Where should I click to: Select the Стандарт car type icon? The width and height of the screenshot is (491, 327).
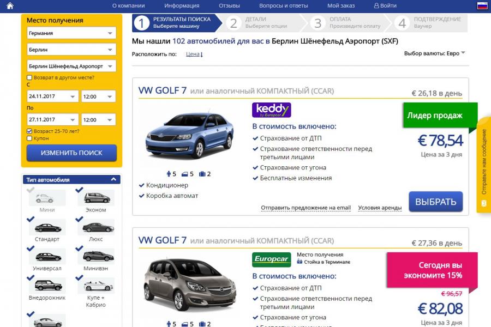click(x=47, y=227)
